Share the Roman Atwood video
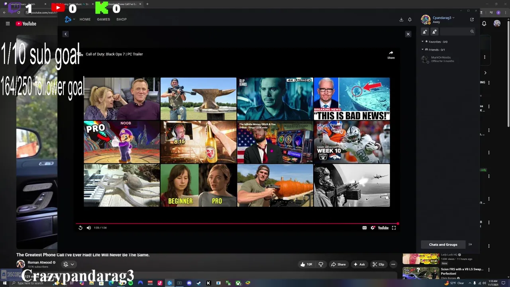This screenshot has width=510, height=287. tap(338, 264)
